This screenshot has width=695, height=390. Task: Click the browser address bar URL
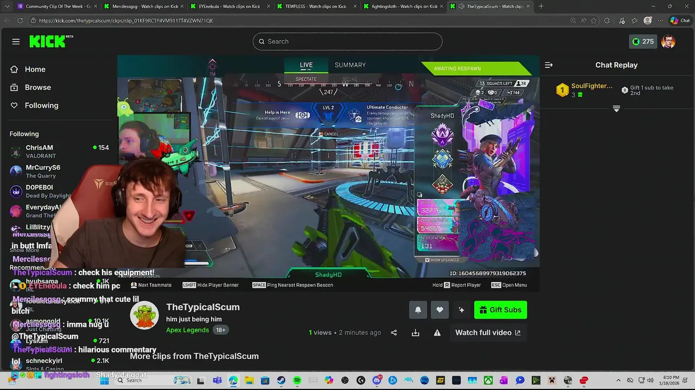pos(126,21)
